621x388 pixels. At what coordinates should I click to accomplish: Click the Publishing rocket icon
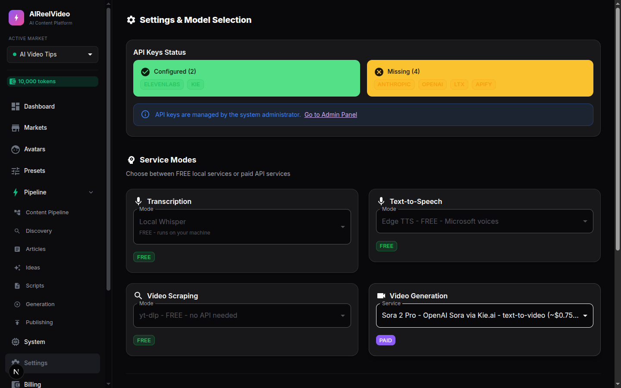click(x=17, y=322)
